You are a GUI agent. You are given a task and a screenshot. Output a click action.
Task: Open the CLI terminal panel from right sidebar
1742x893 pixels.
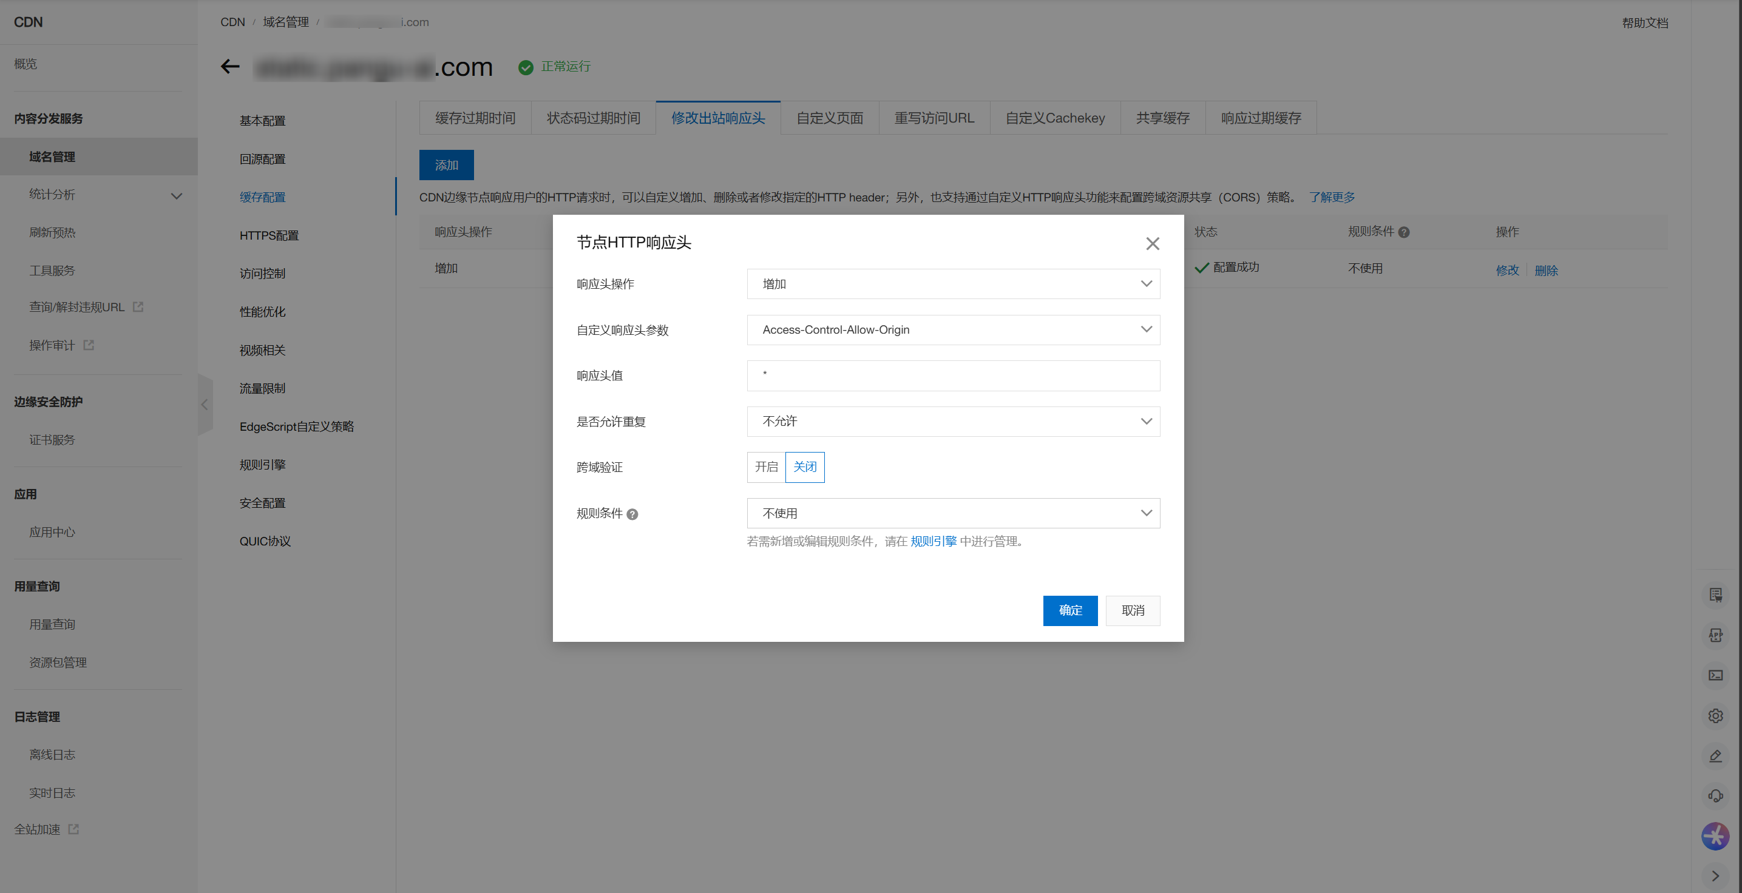click(x=1717, y=675)
